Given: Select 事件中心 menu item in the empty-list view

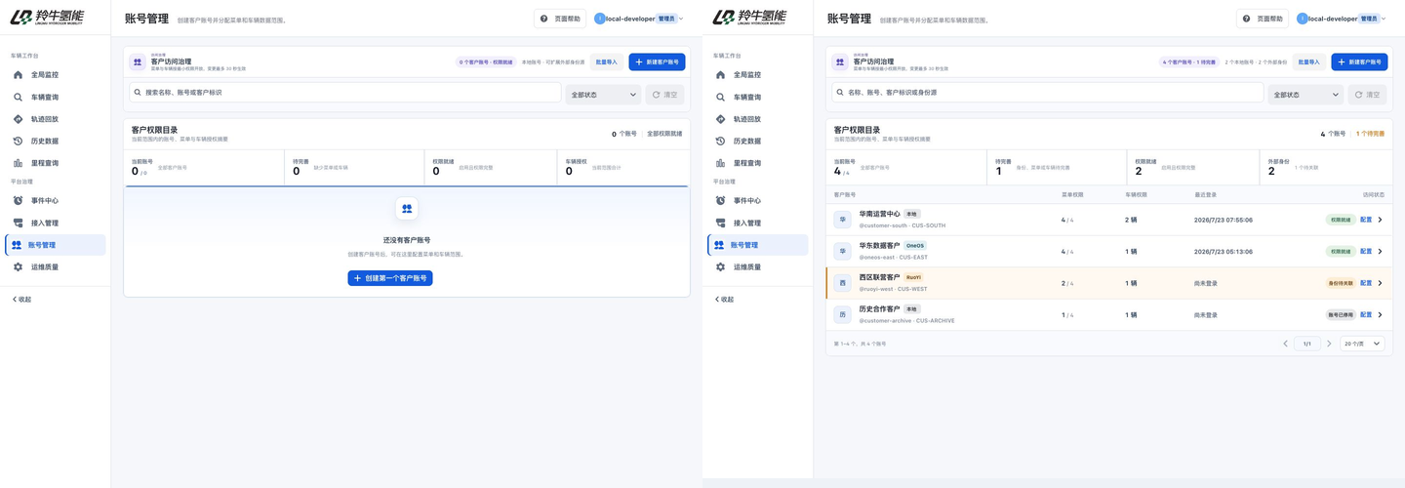Looking at the screenshot, I should click(x=55, y=201).
